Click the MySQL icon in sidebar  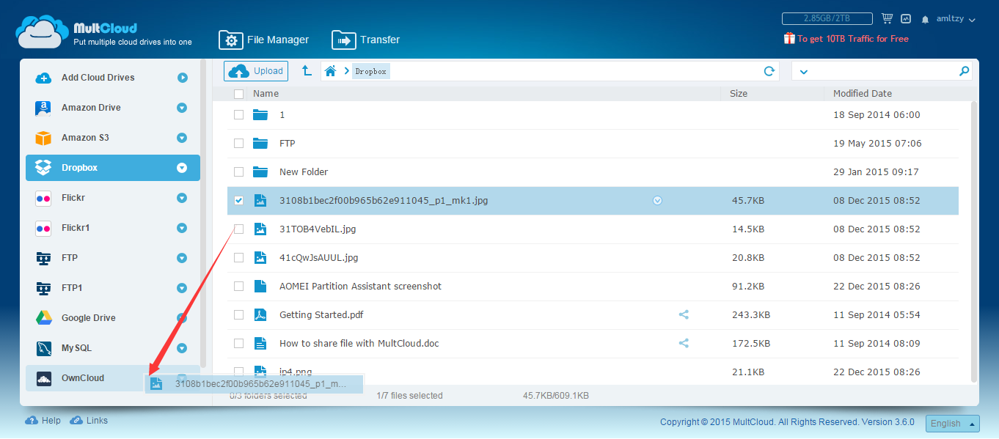click(x=43, y=348)
